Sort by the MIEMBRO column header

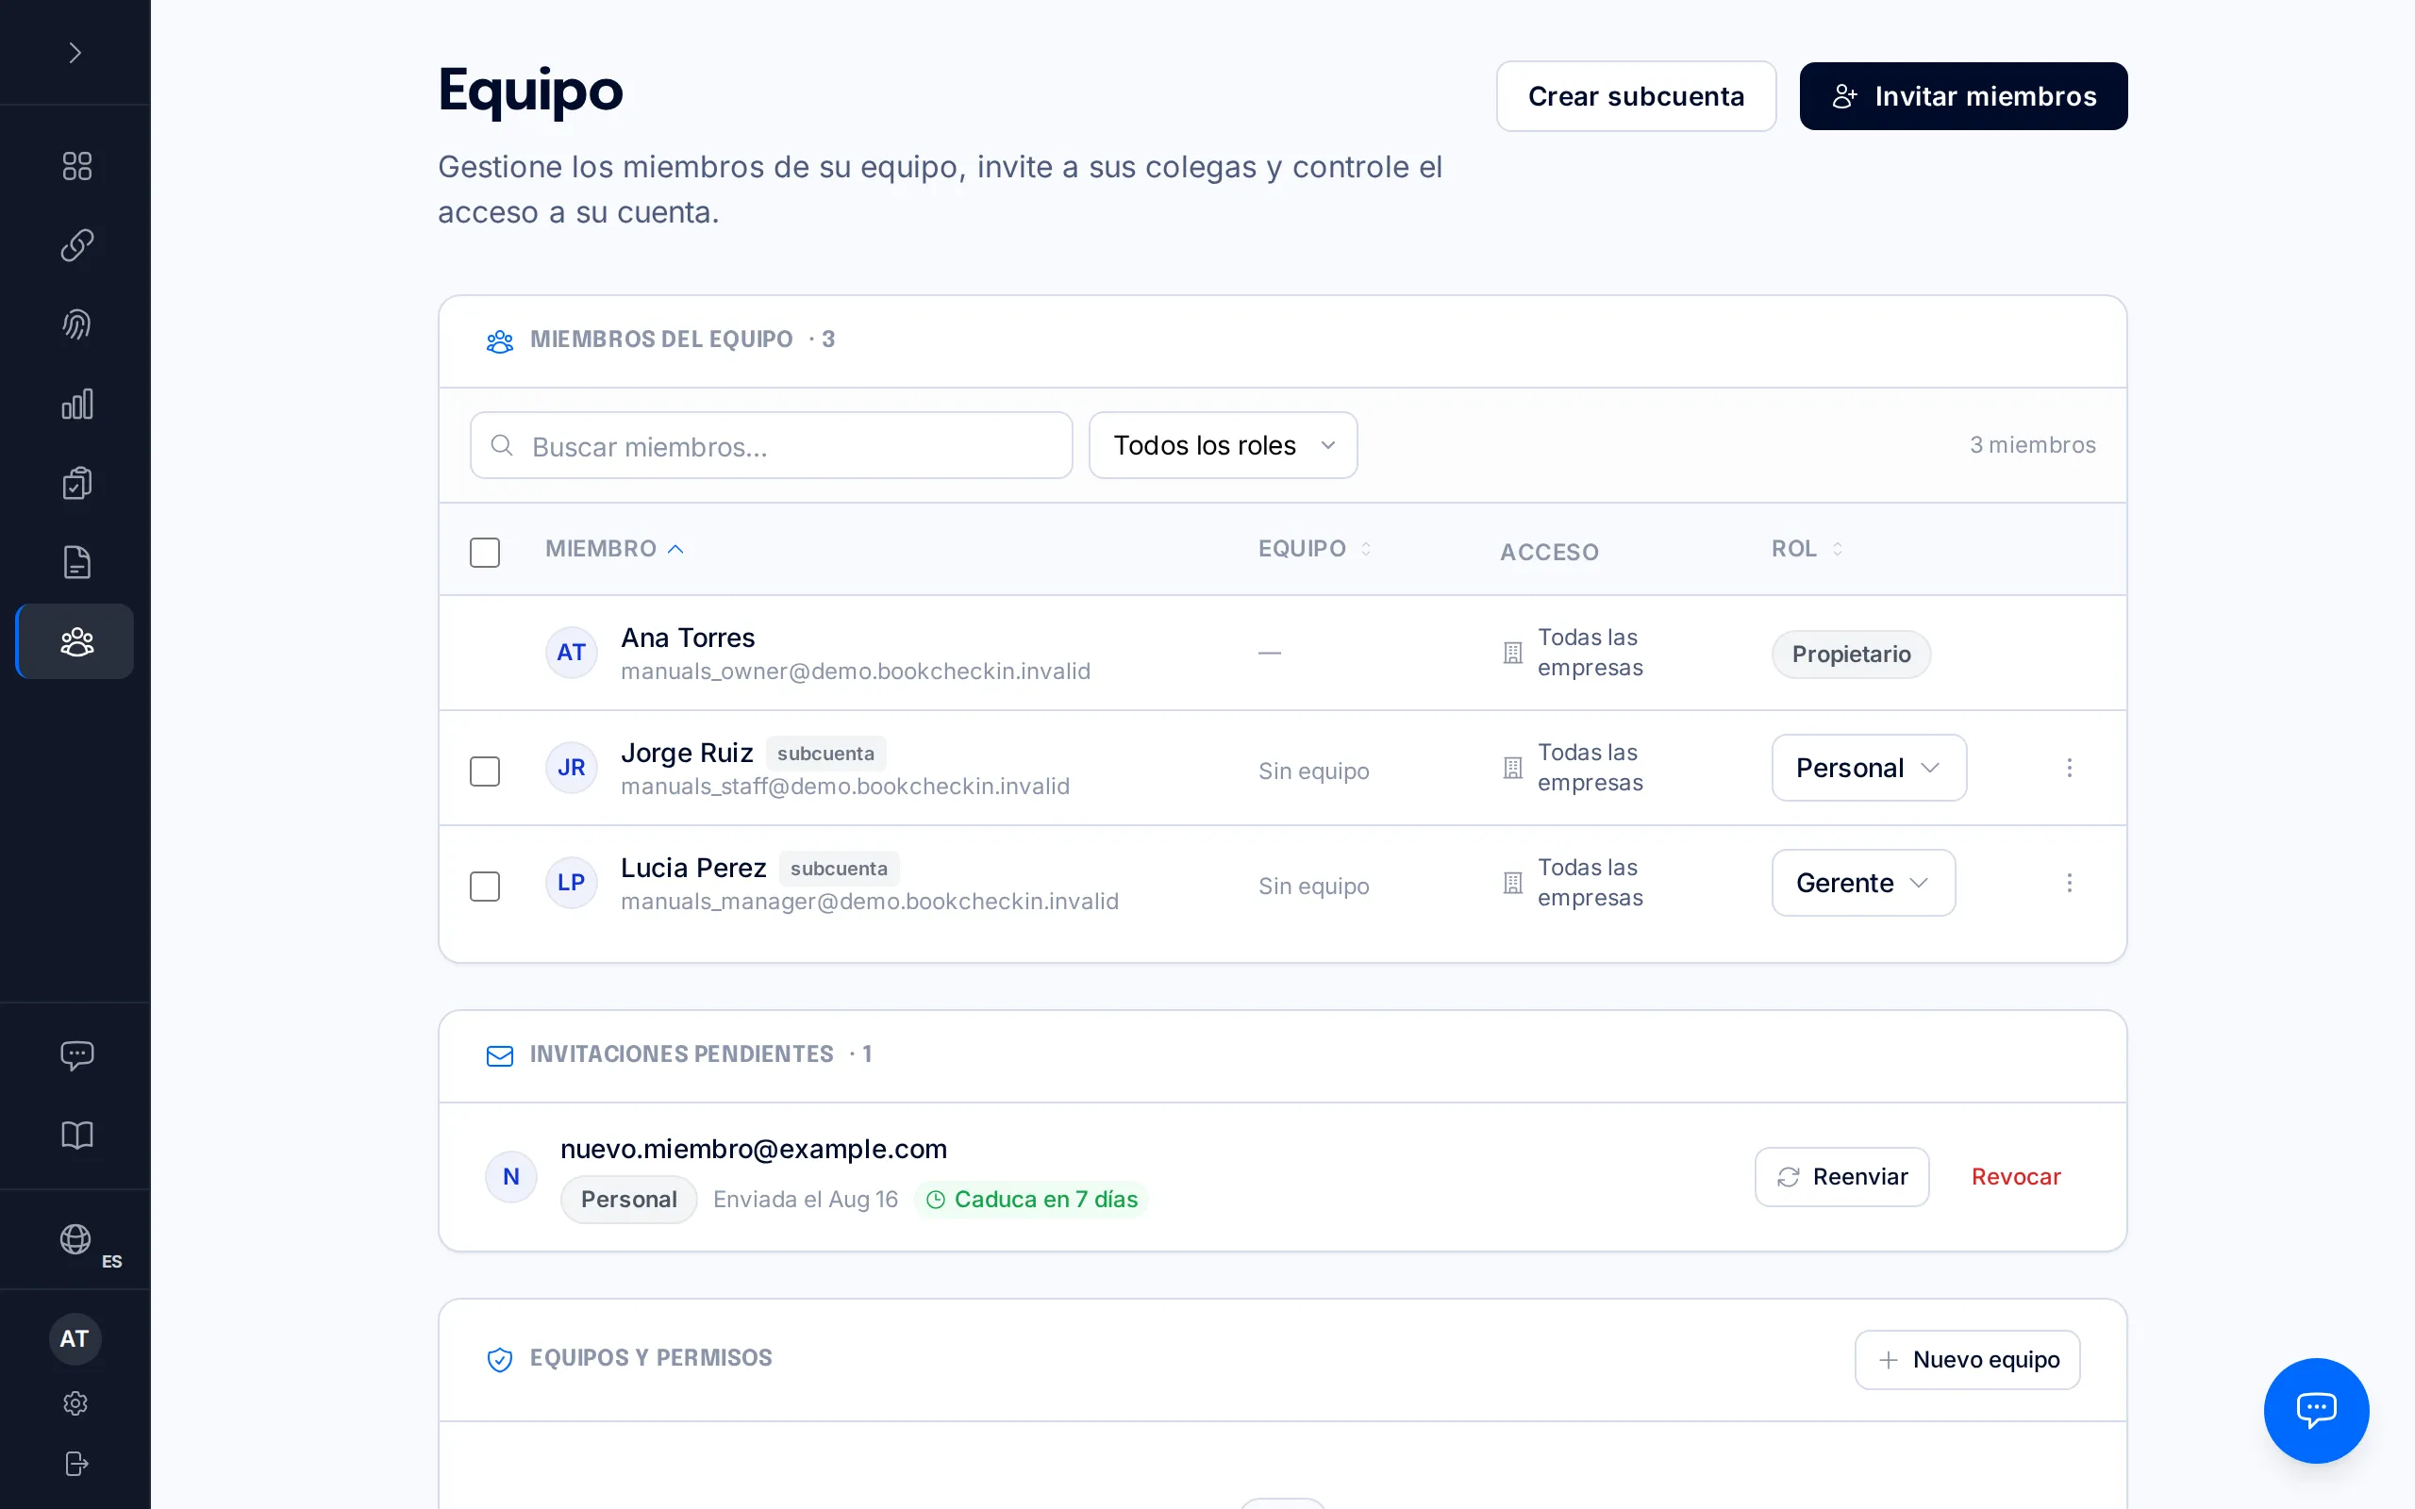(615, 549)
